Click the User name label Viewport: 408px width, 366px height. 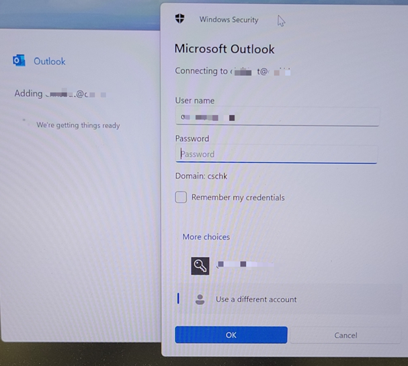195,101
